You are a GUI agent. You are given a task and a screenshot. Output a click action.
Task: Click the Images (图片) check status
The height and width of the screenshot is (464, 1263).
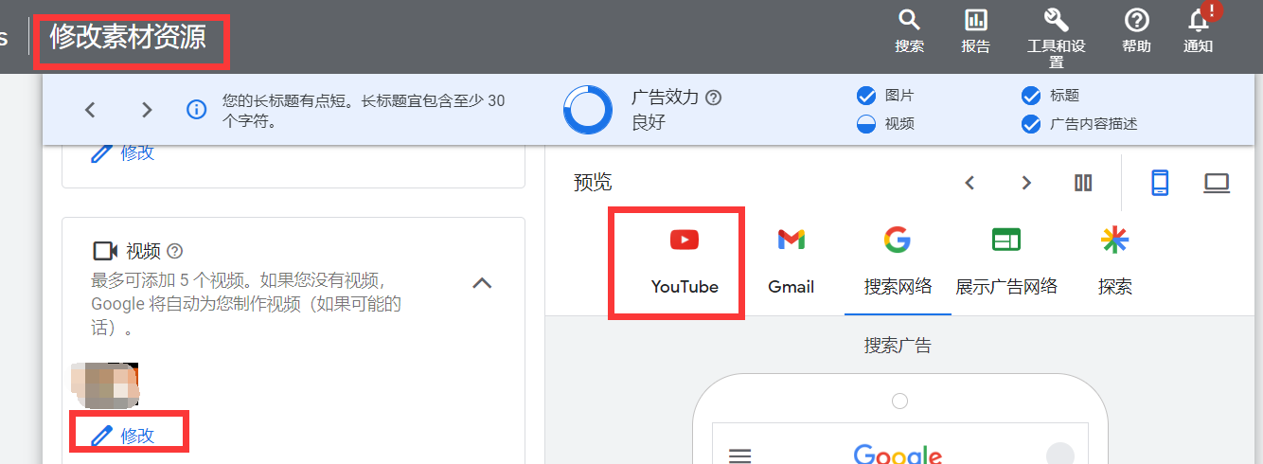tap(865, 96)
